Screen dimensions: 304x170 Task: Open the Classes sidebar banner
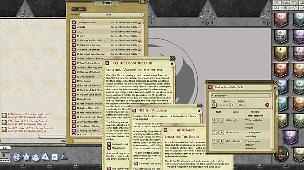[x=298, y=104]
